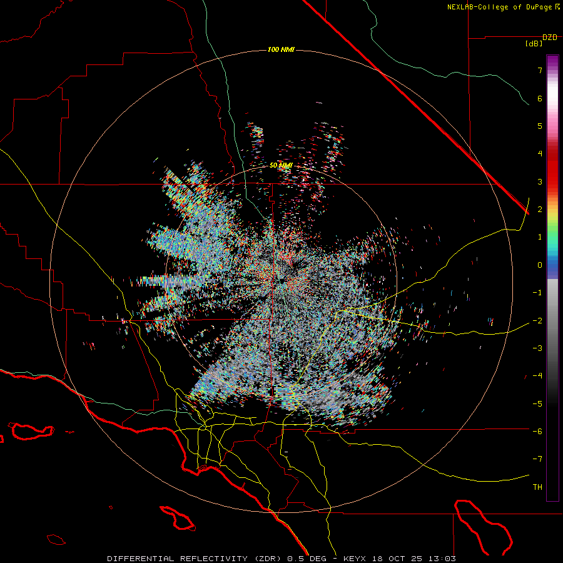Click the 1 value on the color scale
The image size is (563, 563).
point(540,237)
